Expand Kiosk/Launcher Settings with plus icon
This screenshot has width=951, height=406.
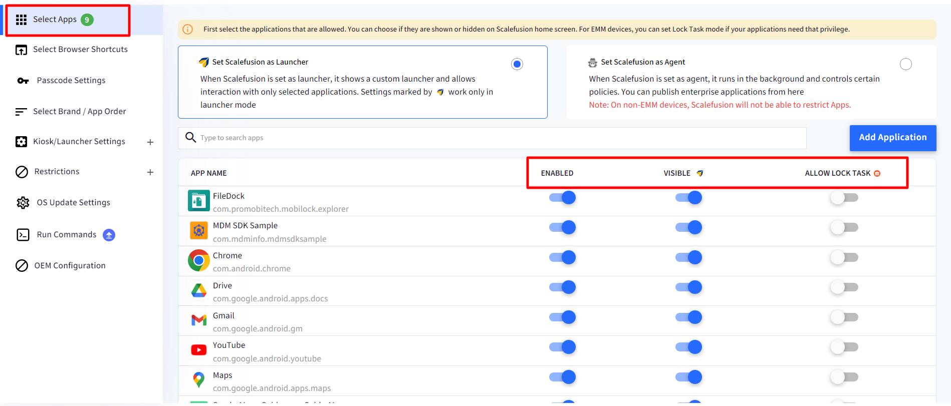click(x=150, y=142)
